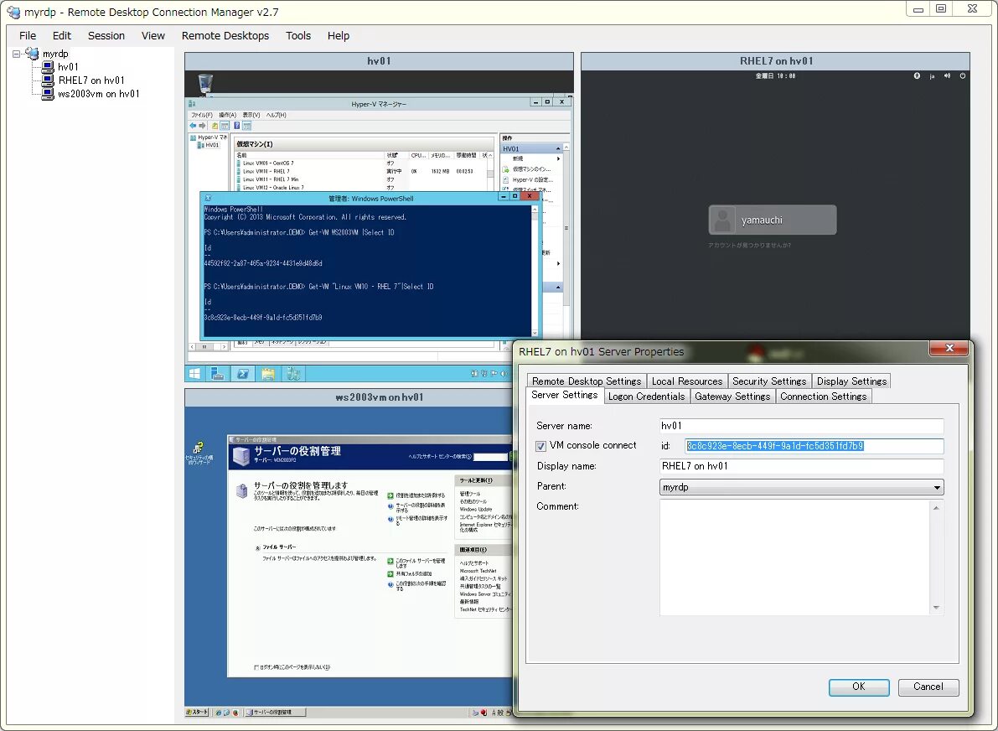Viewport: 998px width, 731px height.
Task: Collapse HV01 actions section in Hyper-V Manager
Action: (x=558, y=148)
